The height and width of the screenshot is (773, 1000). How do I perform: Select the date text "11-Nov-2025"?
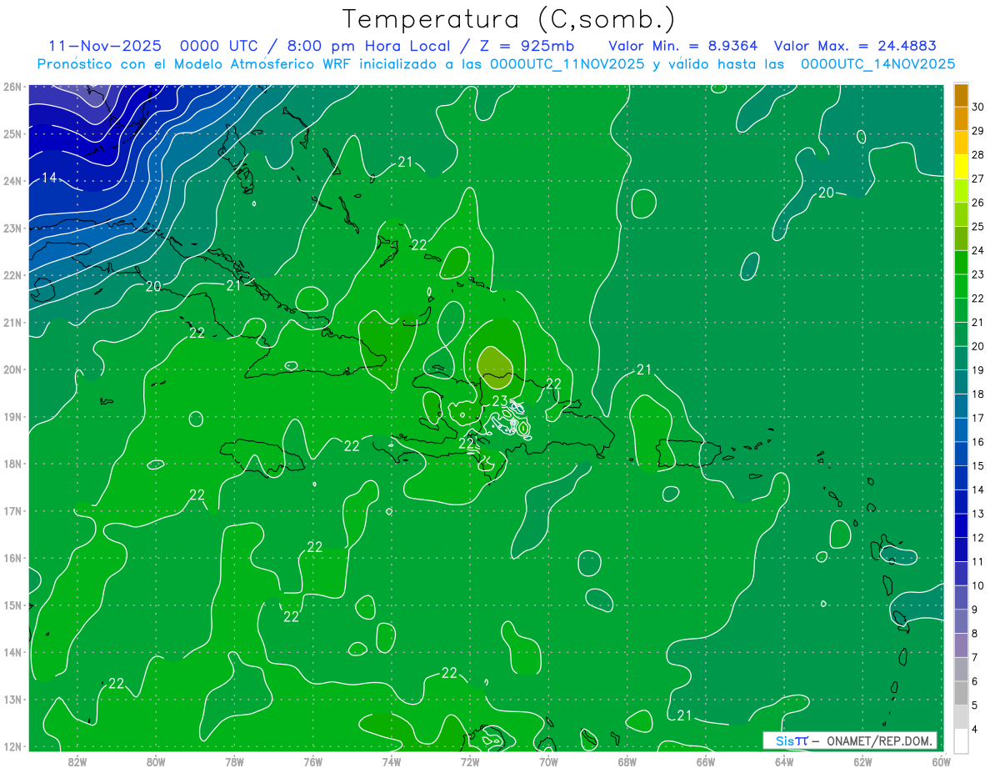point(105,46)
